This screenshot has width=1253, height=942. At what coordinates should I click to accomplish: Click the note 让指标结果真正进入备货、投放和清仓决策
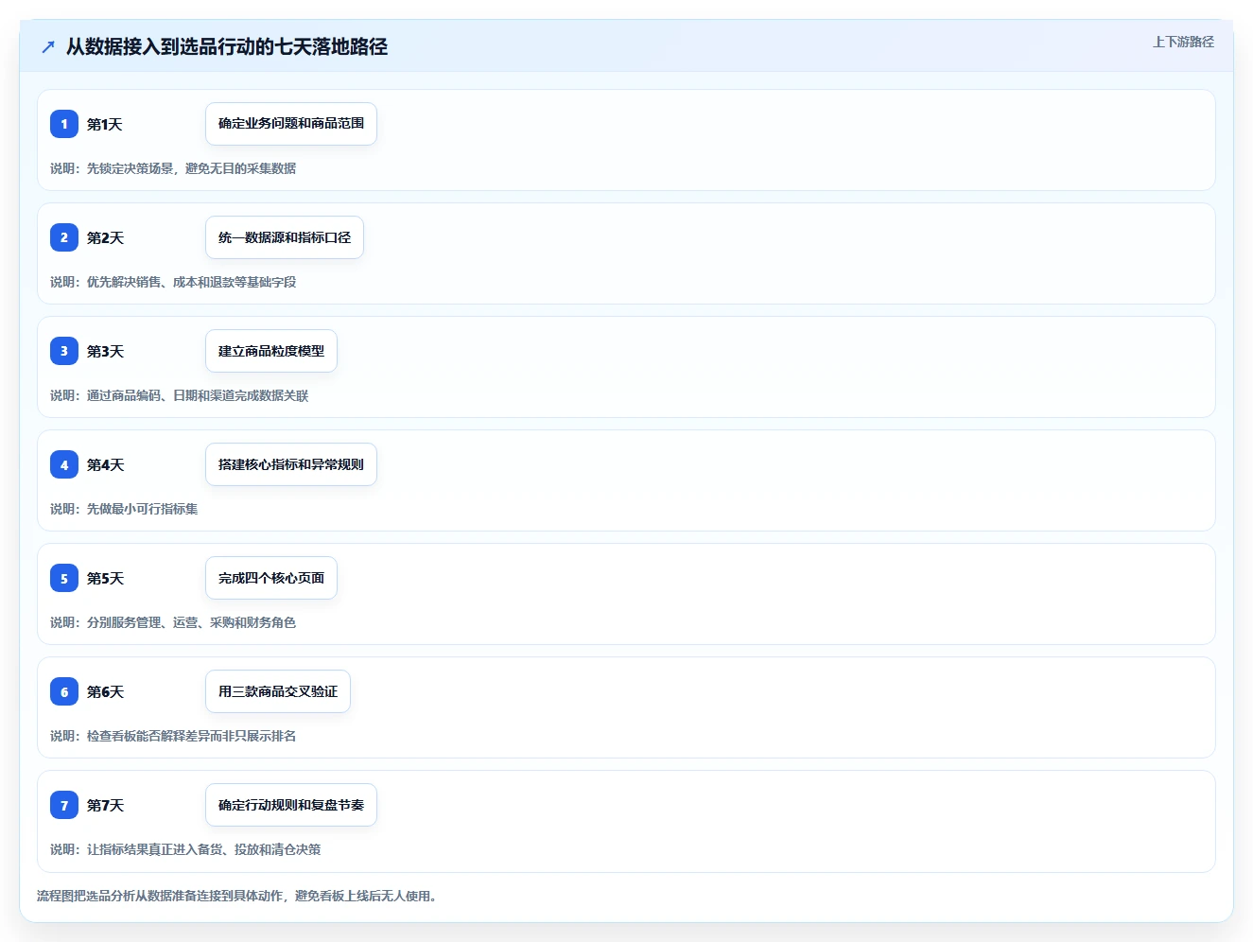pos(203,849)
